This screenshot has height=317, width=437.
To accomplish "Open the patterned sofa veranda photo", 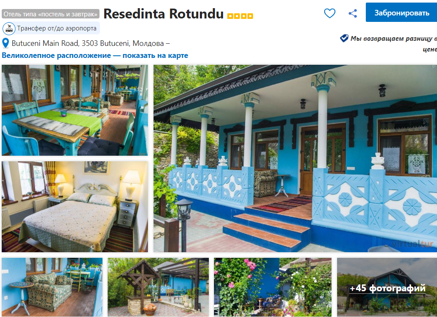I will coord(52,287).
